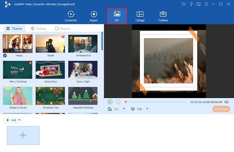Choose the Happy theme thumbnail
Screen dimensions: 234x152
coord(18,44)
